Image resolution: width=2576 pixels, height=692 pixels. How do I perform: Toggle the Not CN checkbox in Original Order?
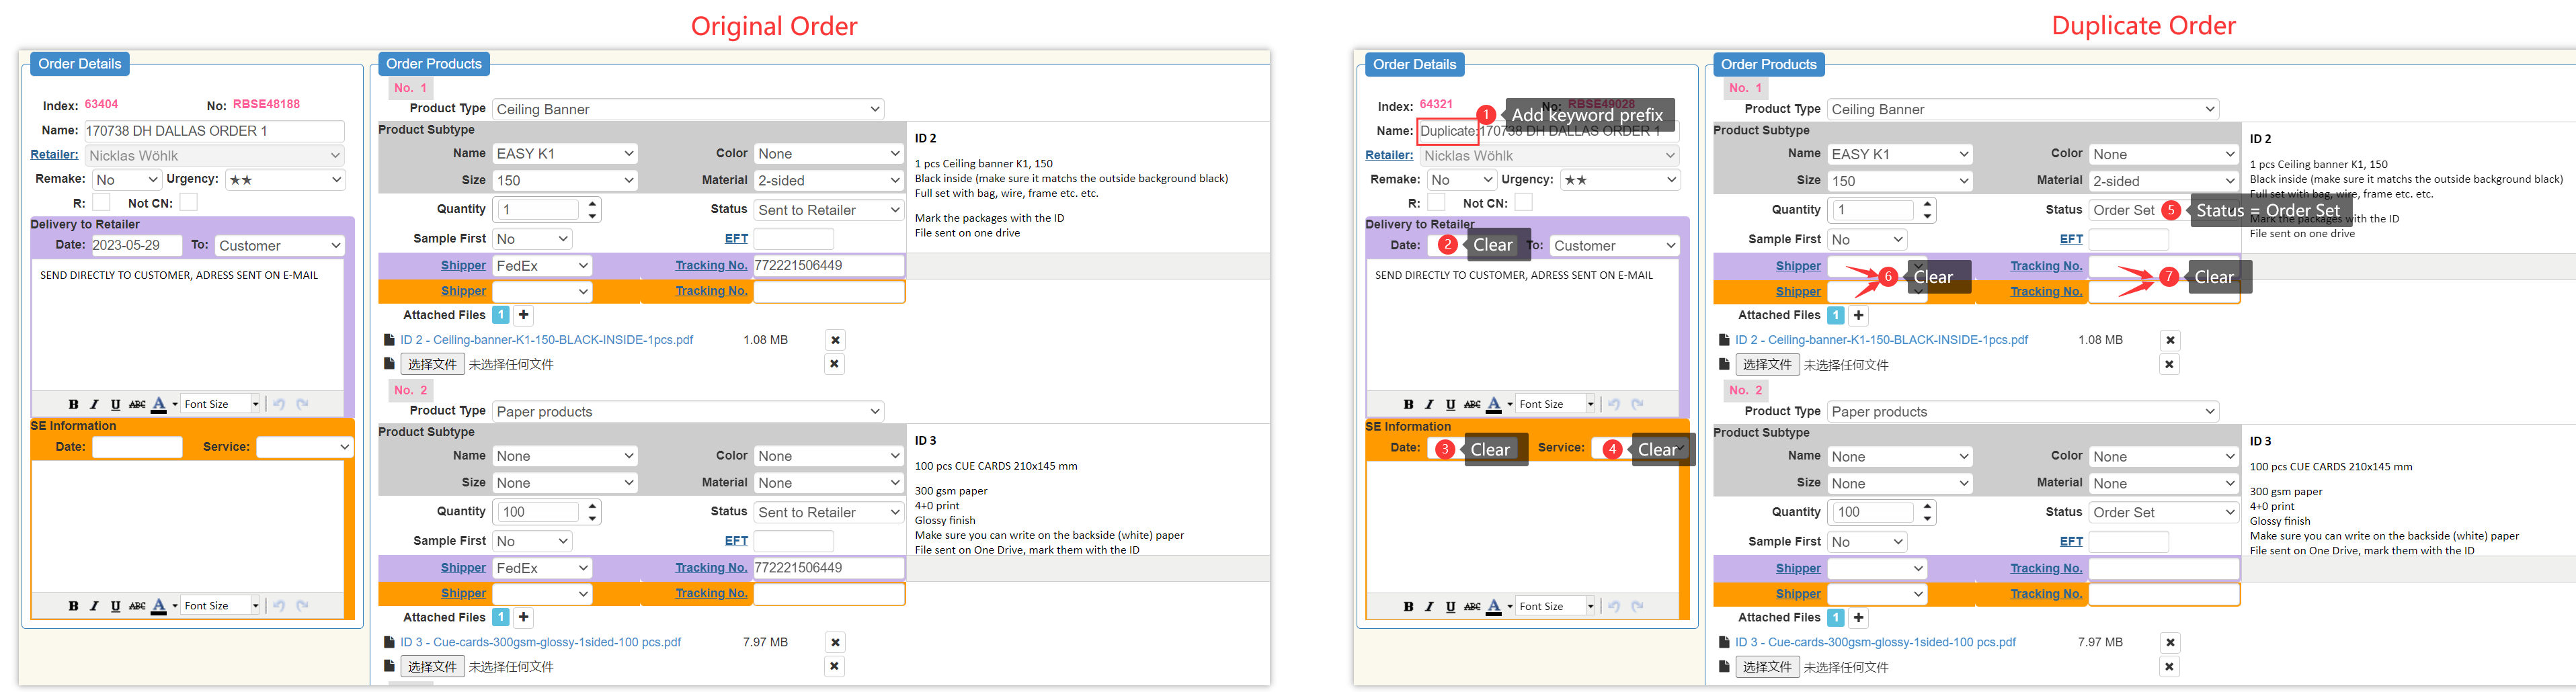tap(188, 203)
